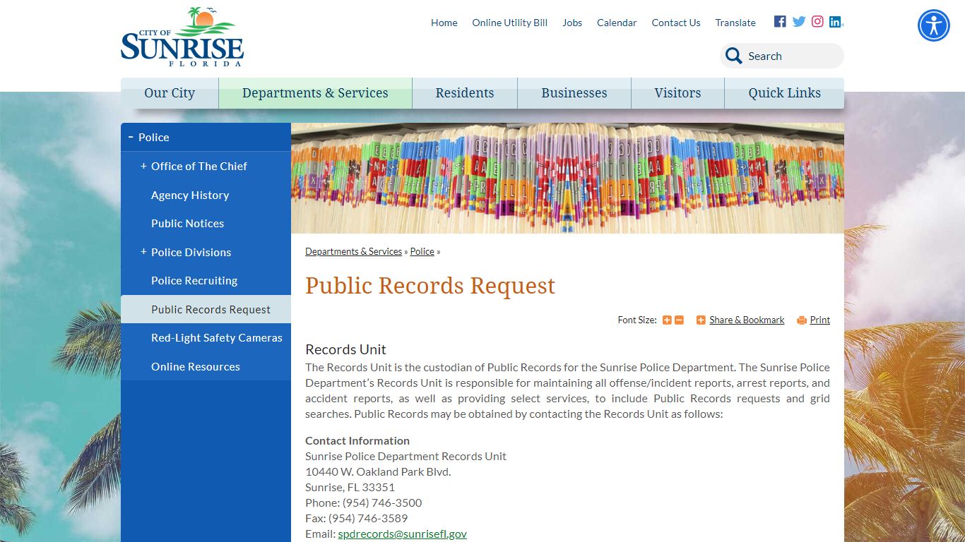Open the accessibility options widget
The width and height of the screenshot is (965, 542).
[x=934, y=25]
